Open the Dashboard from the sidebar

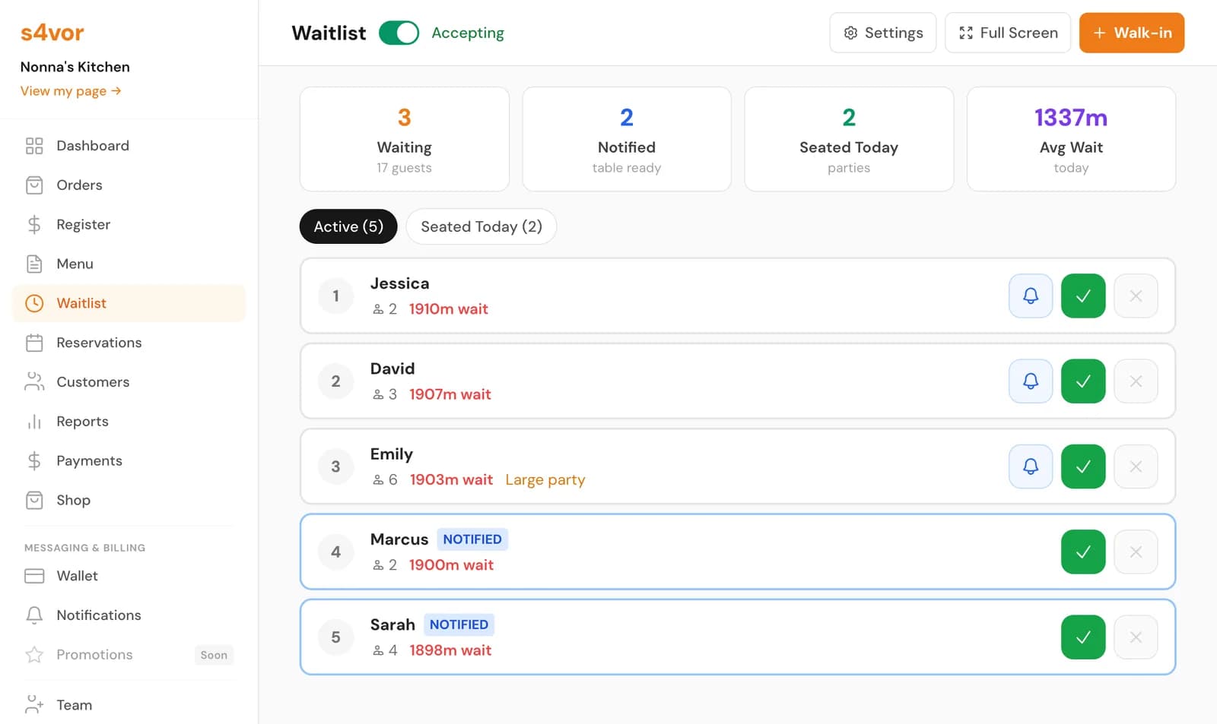(92, 145)
